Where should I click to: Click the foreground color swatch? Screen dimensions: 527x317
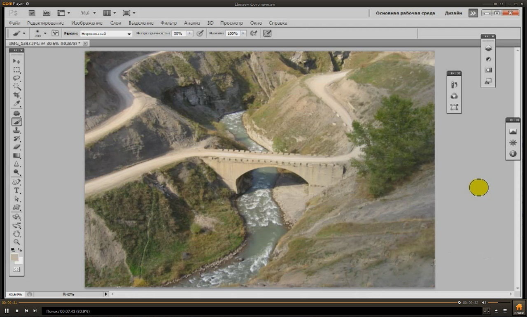point(14,257)
